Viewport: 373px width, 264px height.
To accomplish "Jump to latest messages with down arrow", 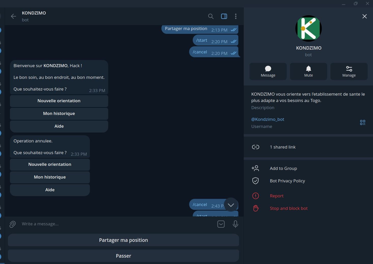I will coord(231,205).
